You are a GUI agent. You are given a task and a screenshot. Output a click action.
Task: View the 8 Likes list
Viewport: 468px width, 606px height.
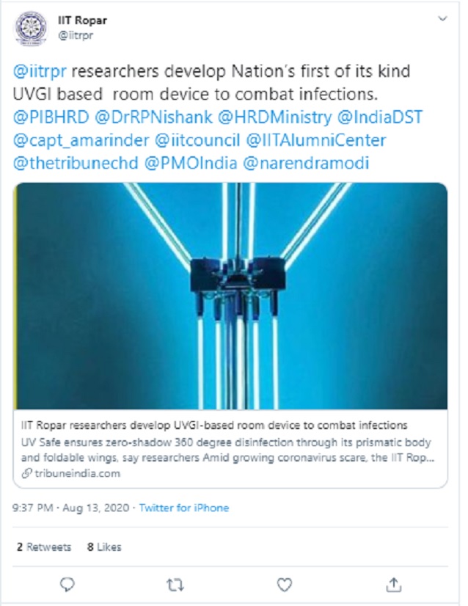click(104, 547)
